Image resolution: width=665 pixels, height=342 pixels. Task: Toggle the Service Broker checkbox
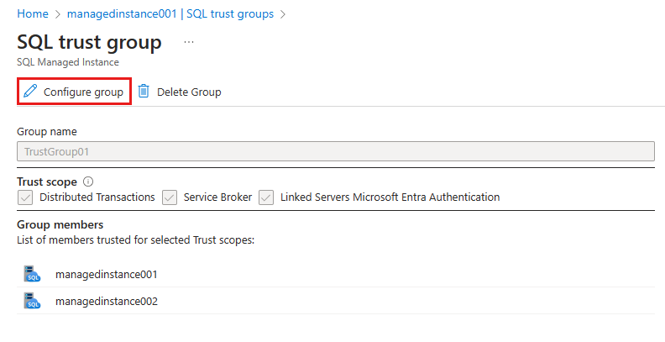pos(170,197)
